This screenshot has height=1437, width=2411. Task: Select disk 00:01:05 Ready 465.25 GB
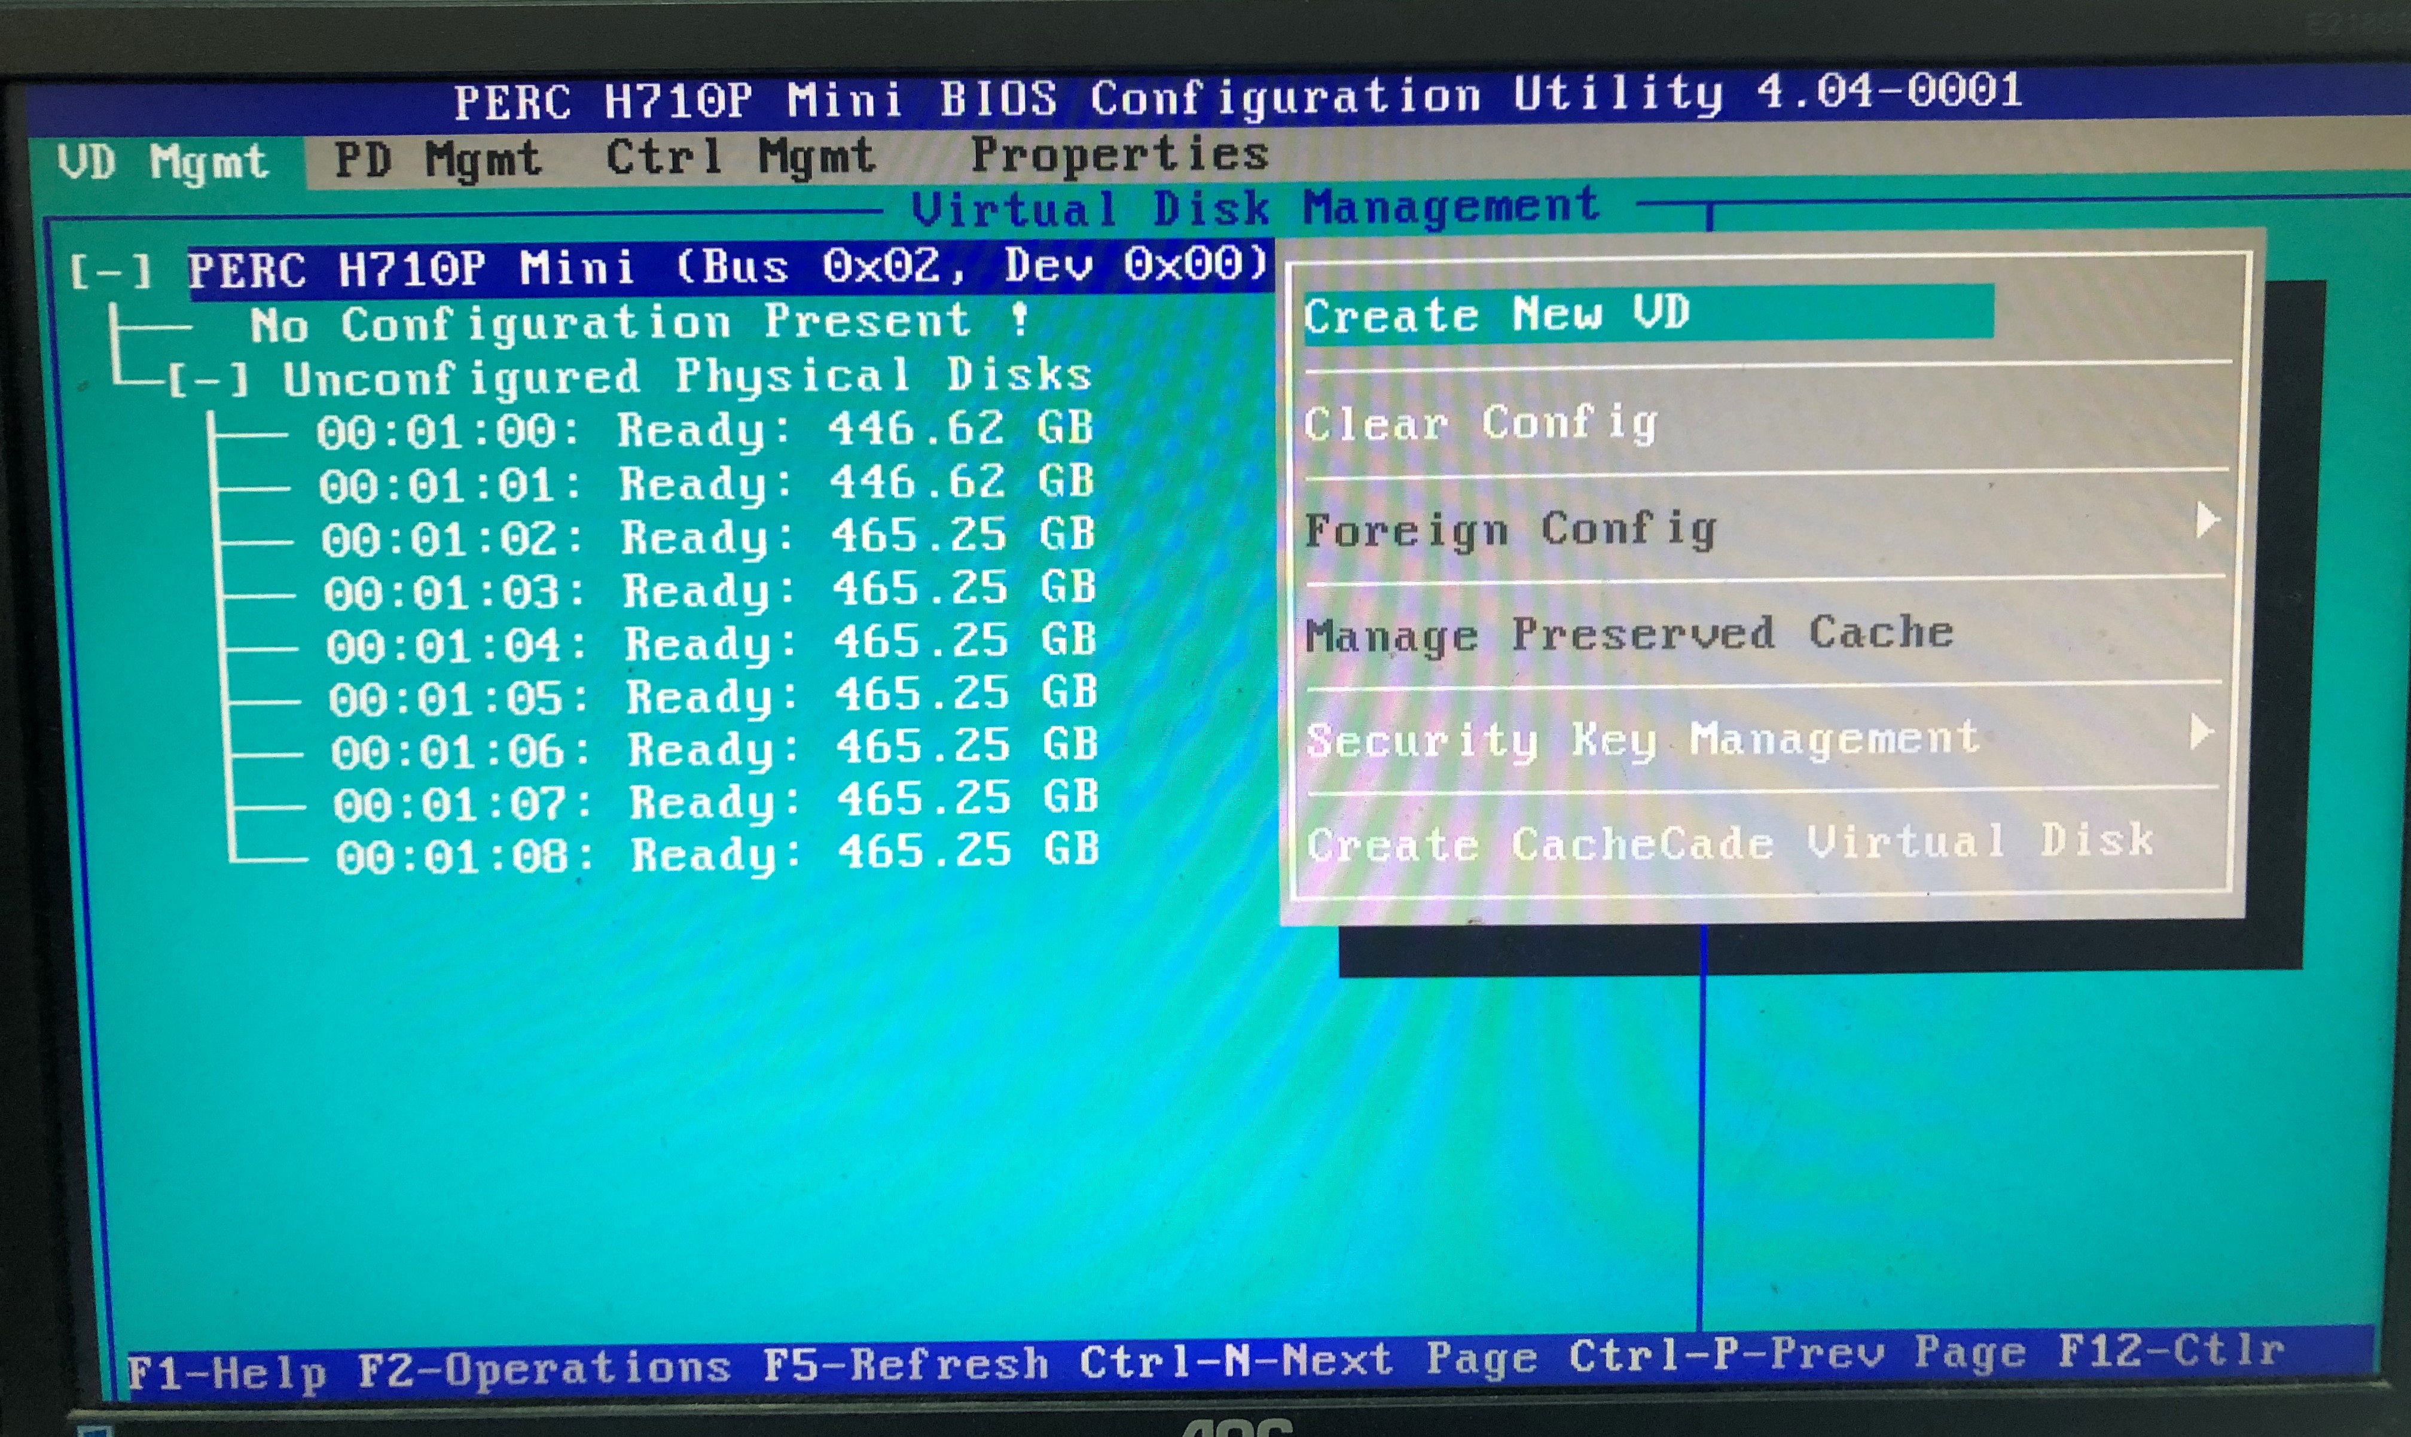click(x=713, y=695)
